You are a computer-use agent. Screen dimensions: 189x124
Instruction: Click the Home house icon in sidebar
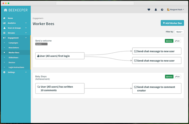(4, 18)
